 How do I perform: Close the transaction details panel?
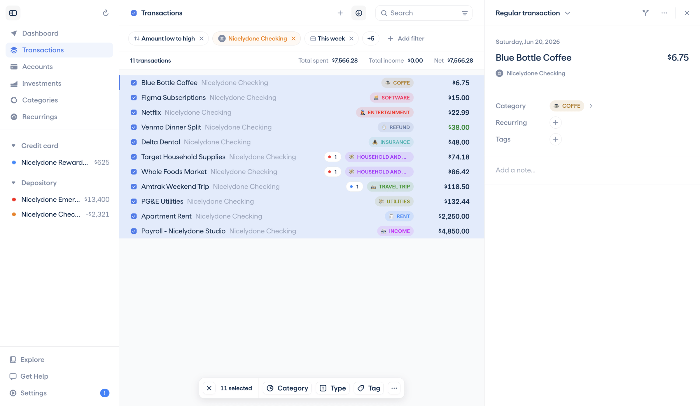pos(687,13)
